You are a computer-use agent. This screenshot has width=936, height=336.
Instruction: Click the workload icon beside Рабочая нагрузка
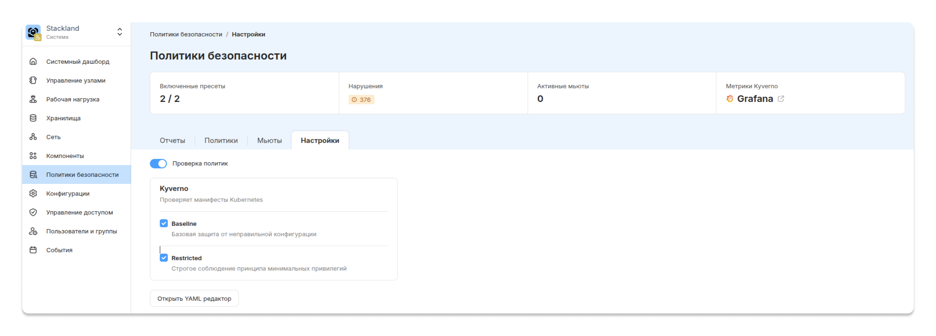[33, 99]
